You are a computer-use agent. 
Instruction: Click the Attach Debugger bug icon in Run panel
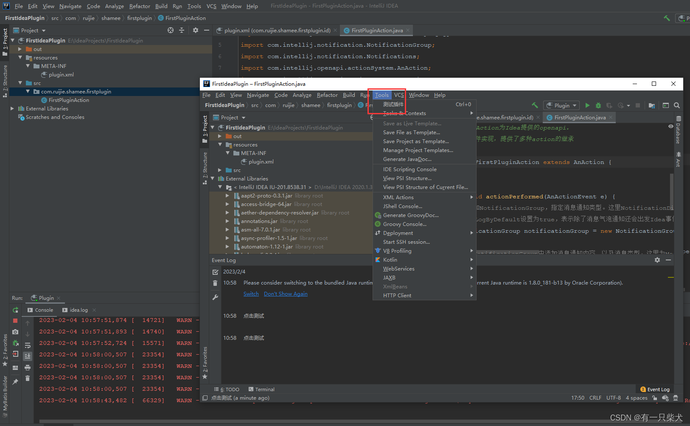tap(15, 343)
